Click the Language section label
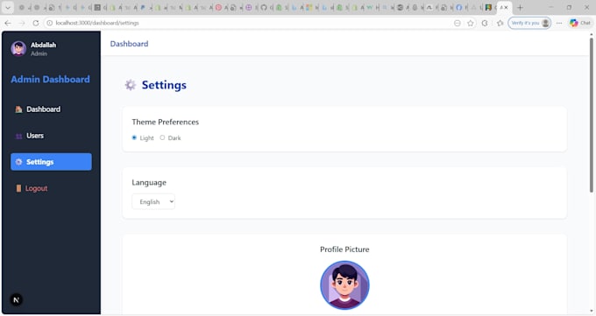The image size is (596, 316). [x=149, y=183]
